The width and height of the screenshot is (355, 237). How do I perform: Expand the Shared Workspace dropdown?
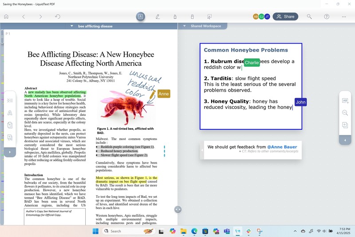(185, 26)
